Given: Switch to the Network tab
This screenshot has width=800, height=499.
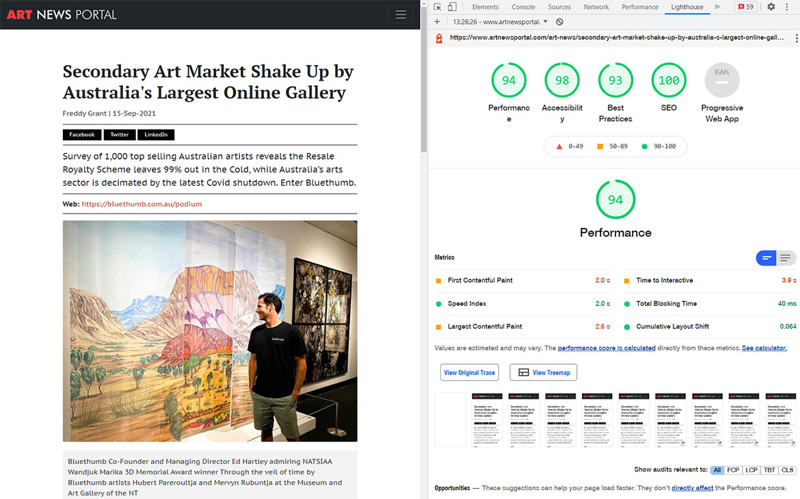Looking at the screenshot, I should tap(596, 7).
